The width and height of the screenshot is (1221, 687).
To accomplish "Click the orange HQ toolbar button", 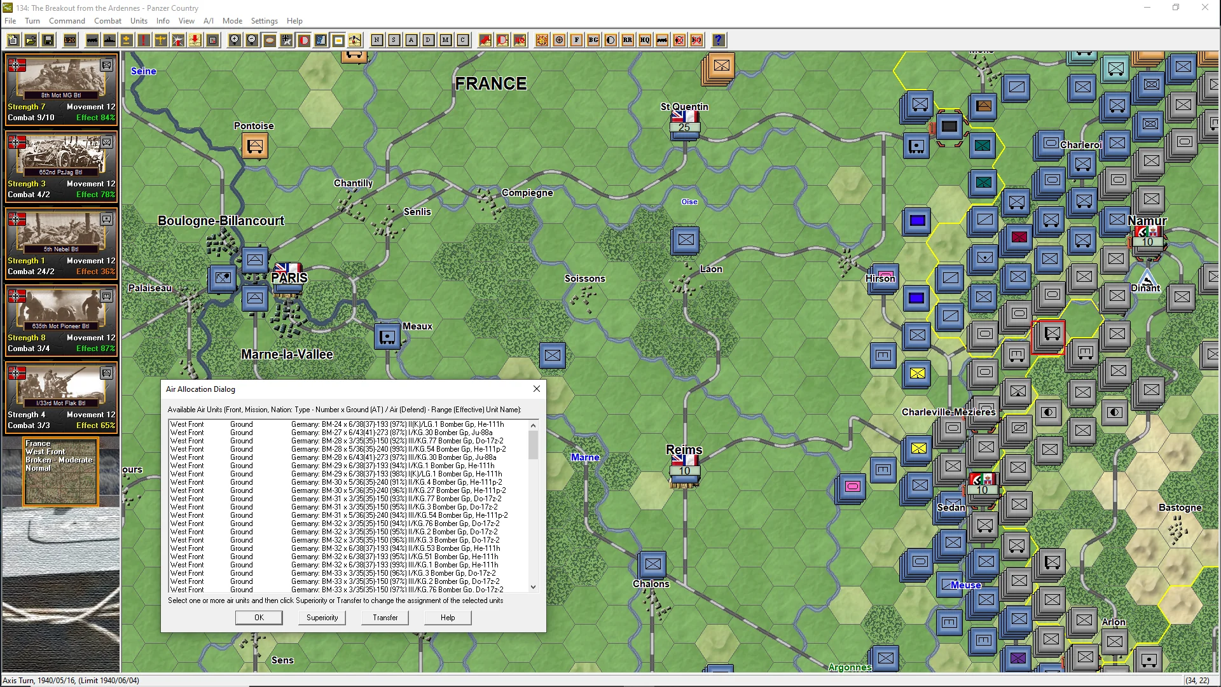I will pyautogui.click(x=645, y=40).
